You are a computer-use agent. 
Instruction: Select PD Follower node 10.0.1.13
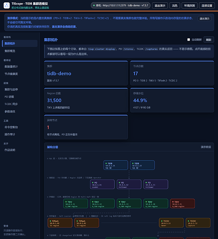pyautogui.click(x=156, y=185)
